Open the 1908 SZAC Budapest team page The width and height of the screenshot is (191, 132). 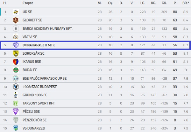point(39,87)
